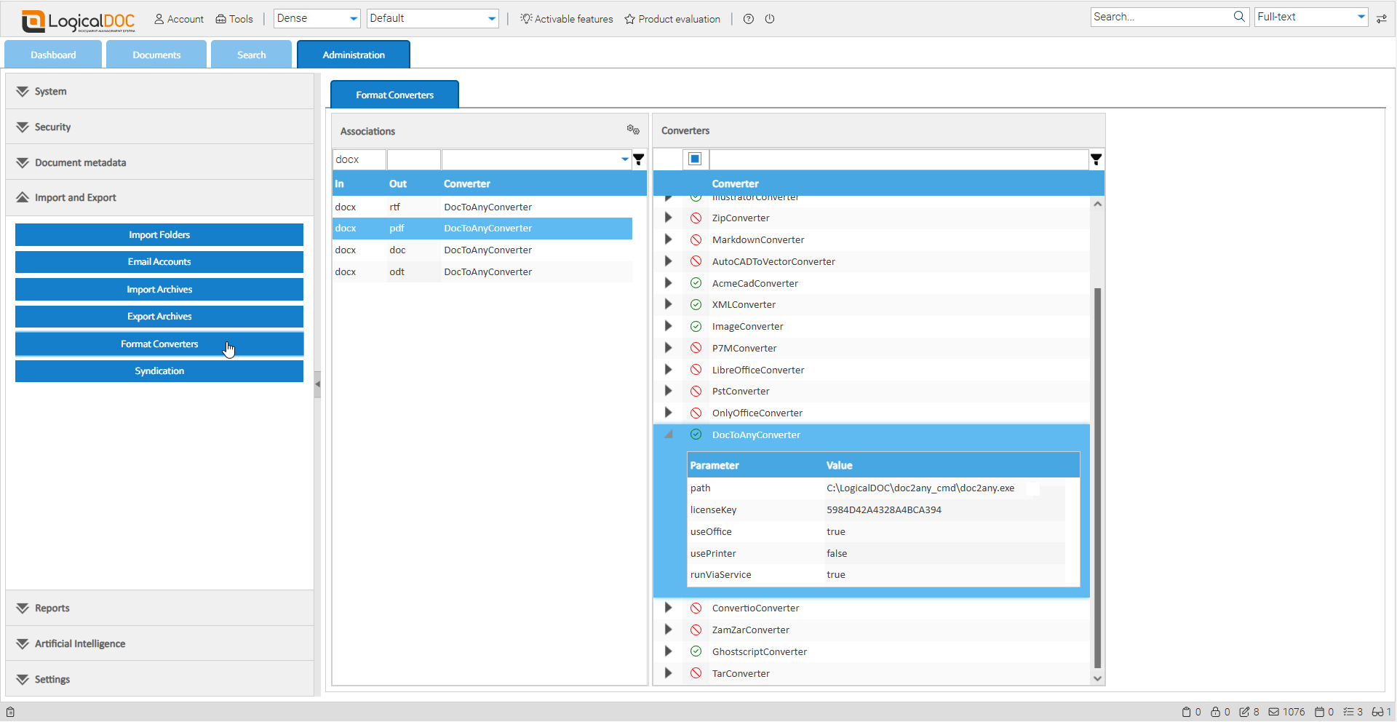Click the search magnifier icon
The image size is (1397, 722).
pos(1239,17)
